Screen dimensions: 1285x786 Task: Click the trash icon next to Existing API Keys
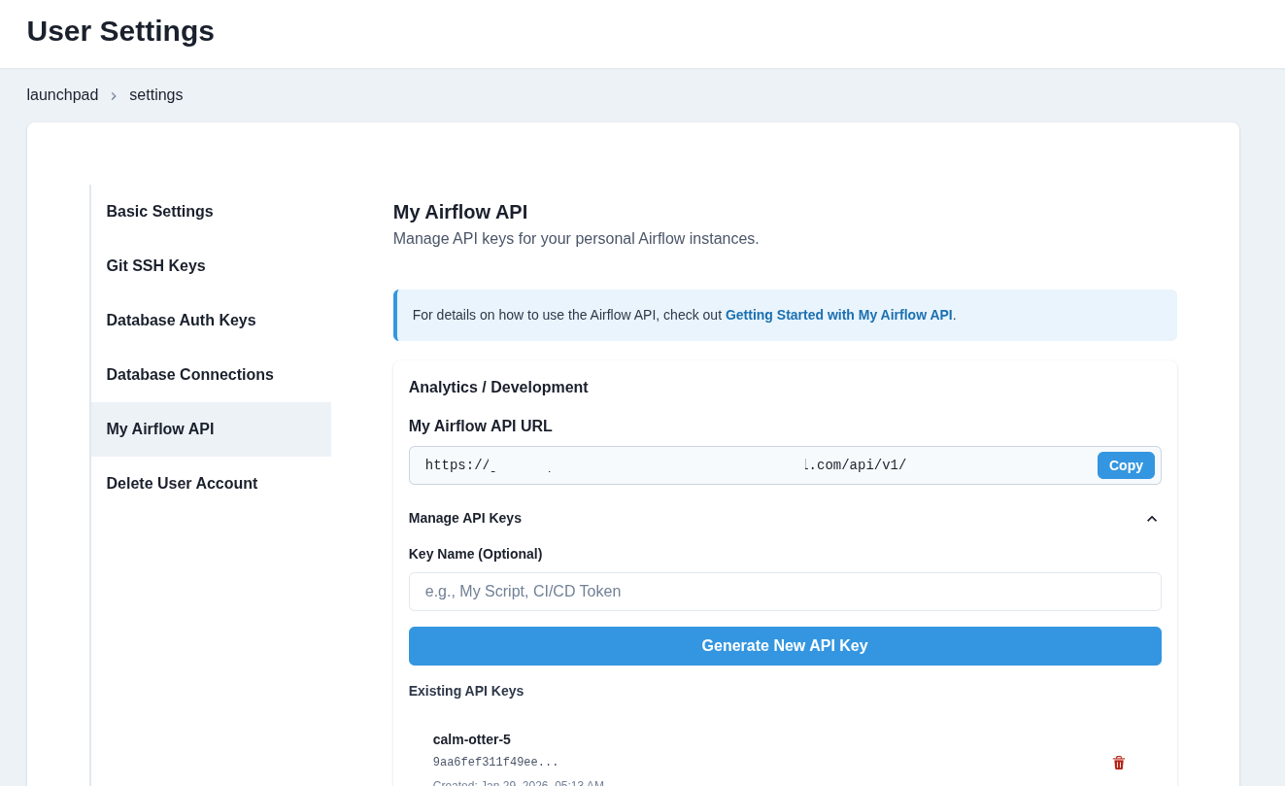click(x=1118, y=763)
